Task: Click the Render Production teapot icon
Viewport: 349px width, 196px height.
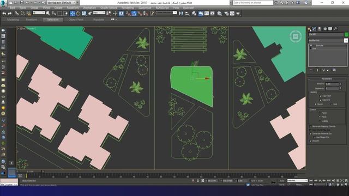Action: 238,14
